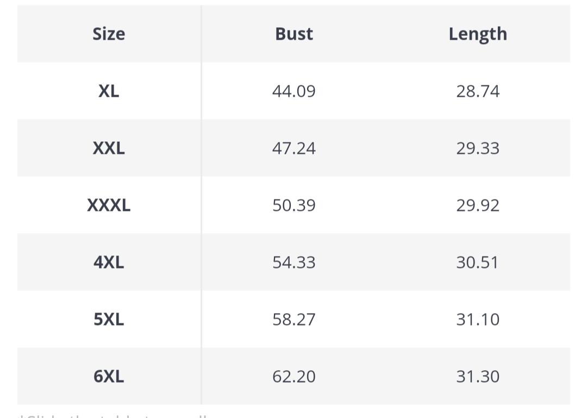Viewport: 587px width, 418px height.
Task: Select the 4XL size row label
Action: [109, 263]
